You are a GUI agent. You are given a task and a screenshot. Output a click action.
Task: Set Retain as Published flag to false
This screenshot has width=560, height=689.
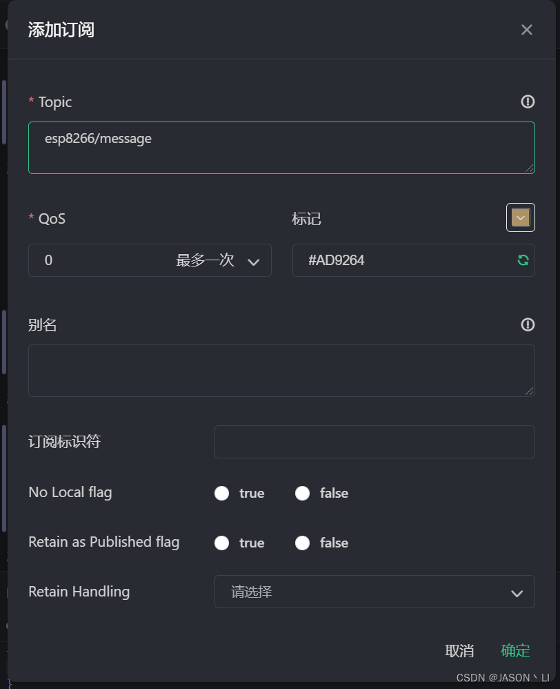302,543
